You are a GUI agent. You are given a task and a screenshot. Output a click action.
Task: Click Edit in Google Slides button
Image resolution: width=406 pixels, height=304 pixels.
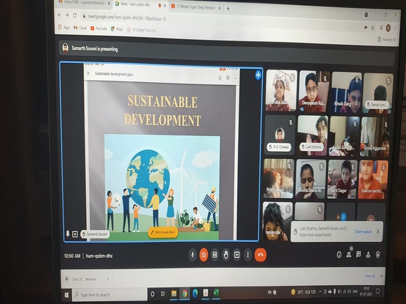click(x=163, y=232)
